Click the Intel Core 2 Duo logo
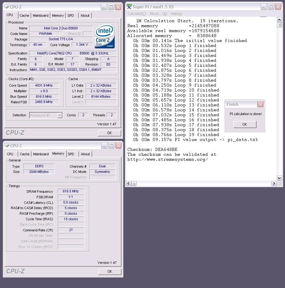Screen dimensions: 285x288 tap(105, 37)
